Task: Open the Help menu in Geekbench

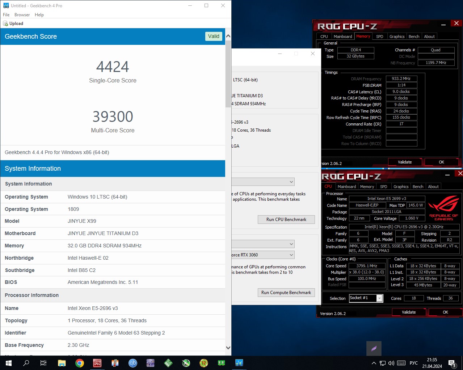Action: (x=39, y=15)
